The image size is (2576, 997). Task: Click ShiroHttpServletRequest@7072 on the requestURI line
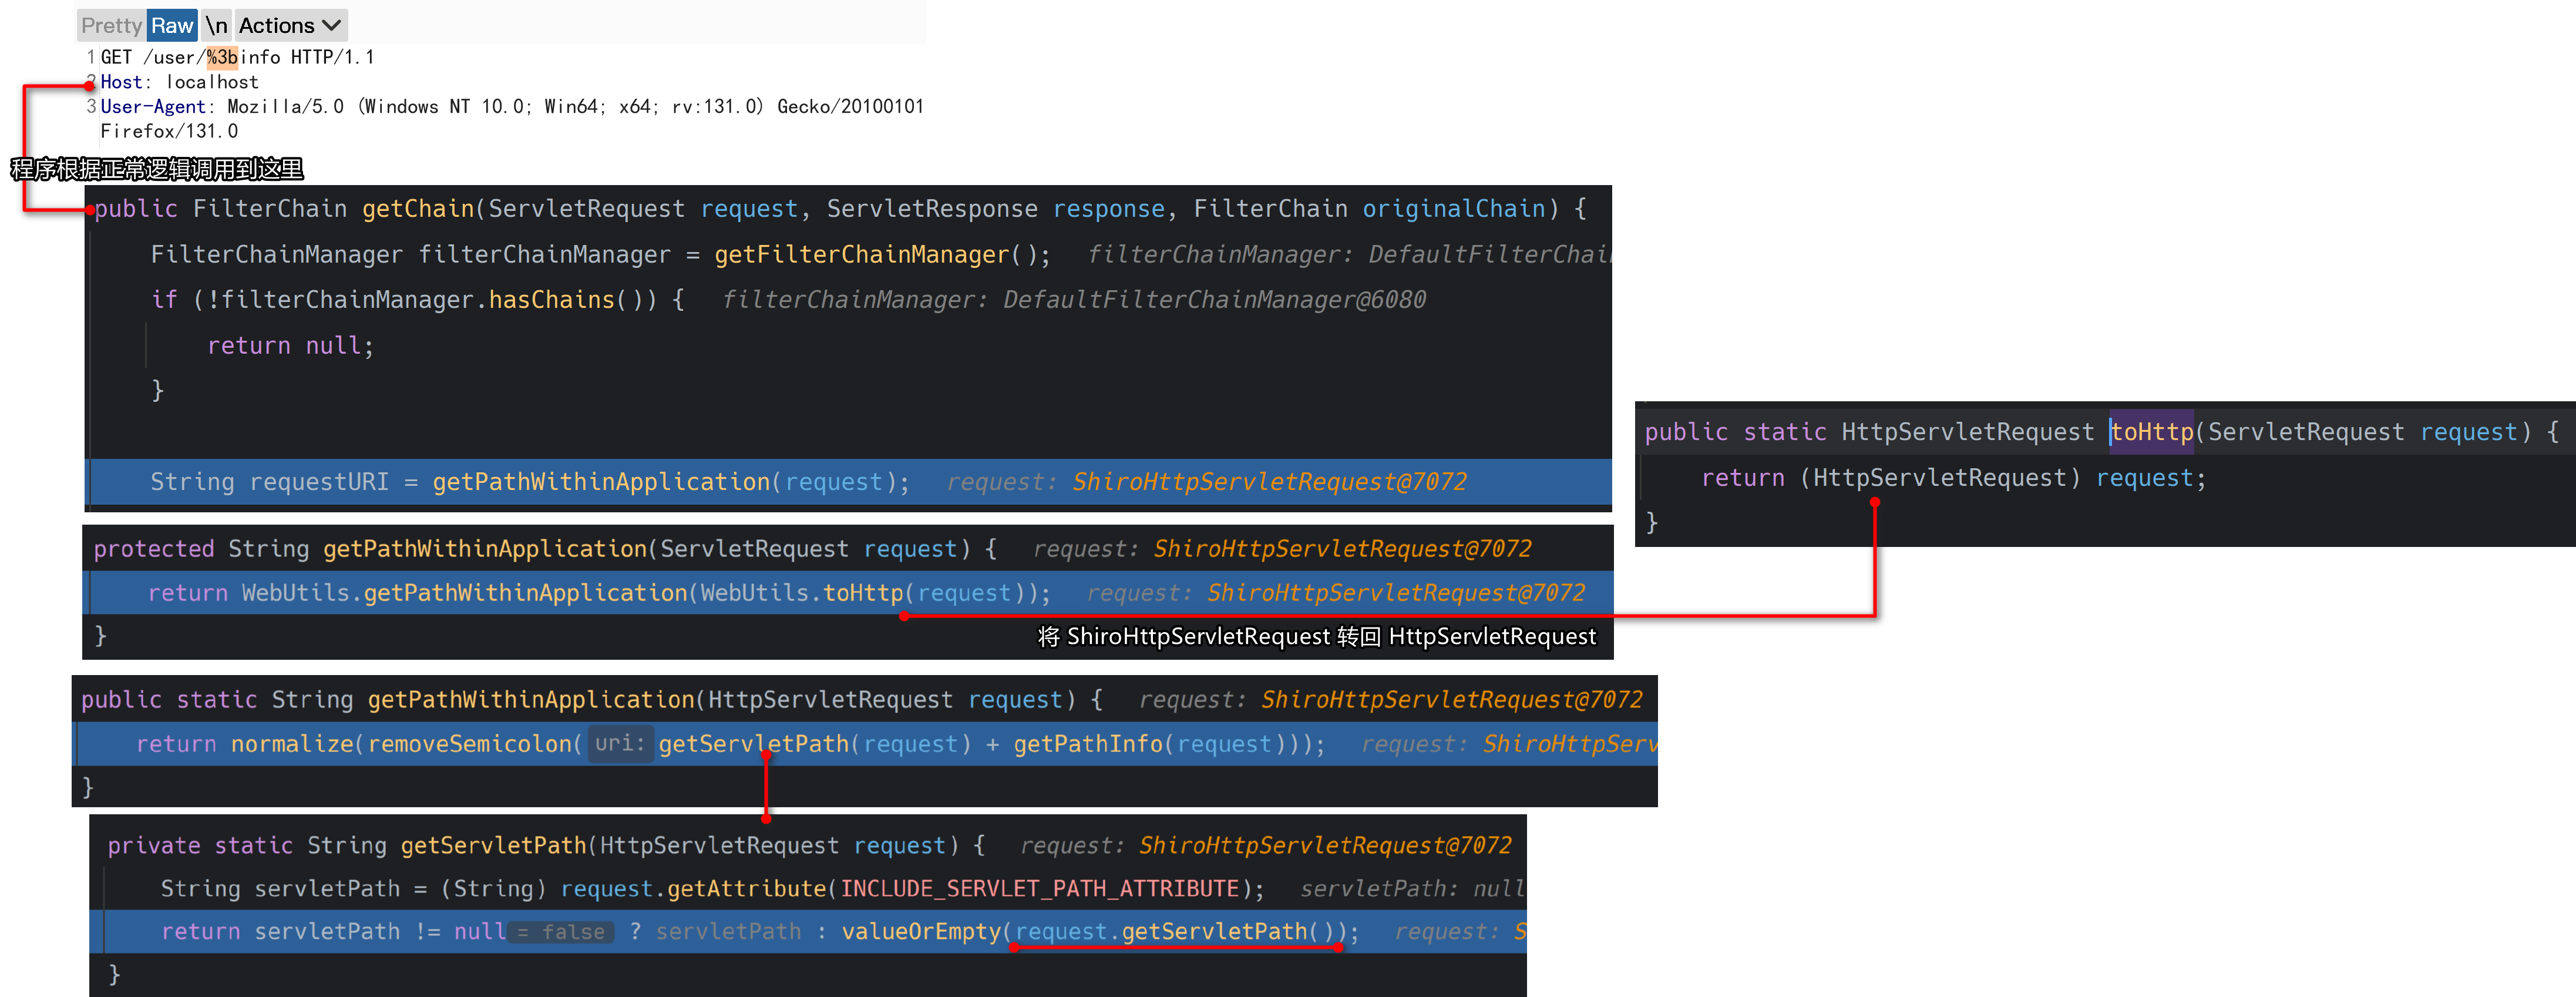coord(1269,481)
